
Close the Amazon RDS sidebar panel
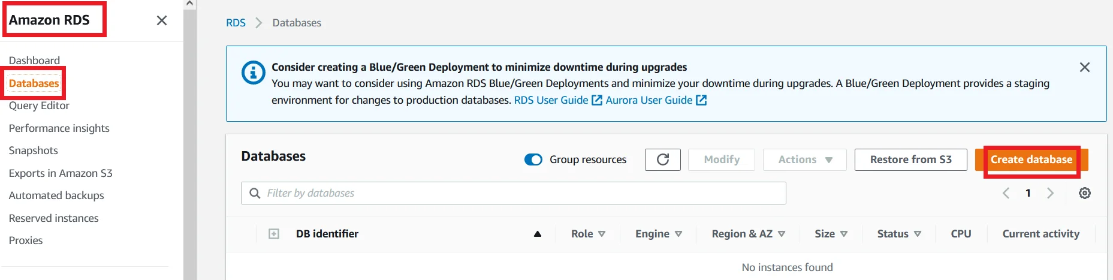click(162, 20)
